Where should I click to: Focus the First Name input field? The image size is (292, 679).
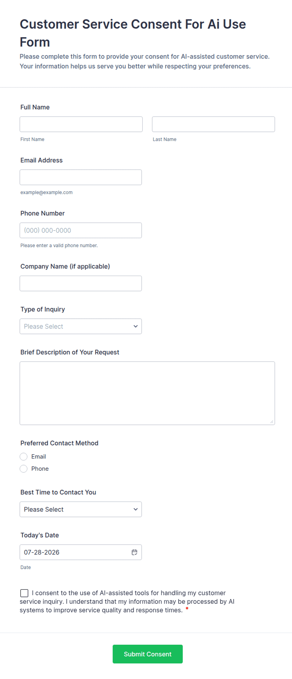pyautogui.click(x=81, y=124)
